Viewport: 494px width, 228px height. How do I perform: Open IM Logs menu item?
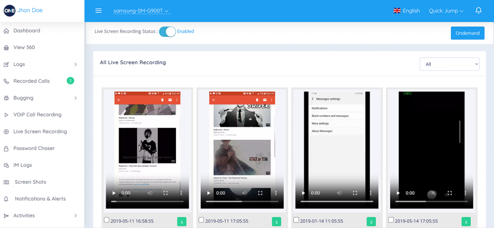23,165
